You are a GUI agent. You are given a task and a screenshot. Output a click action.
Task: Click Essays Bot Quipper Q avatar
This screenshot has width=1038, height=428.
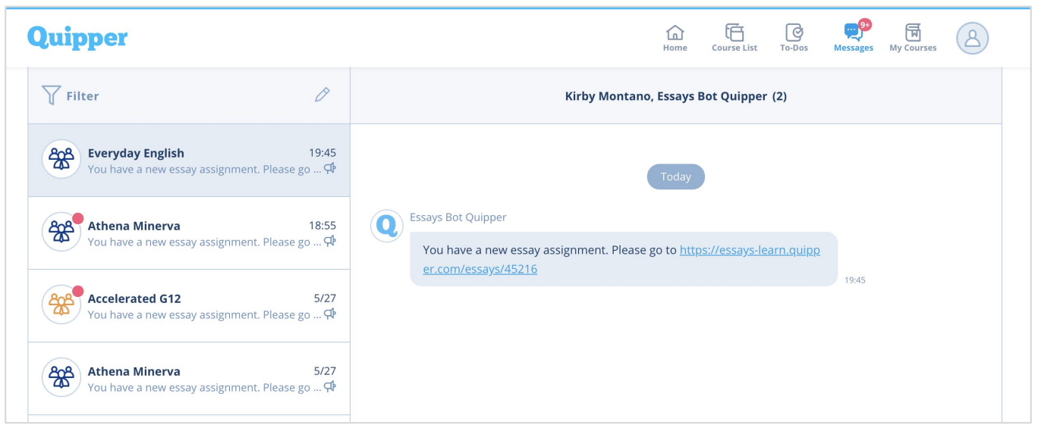pyautogui.click(x=386, y=226)
